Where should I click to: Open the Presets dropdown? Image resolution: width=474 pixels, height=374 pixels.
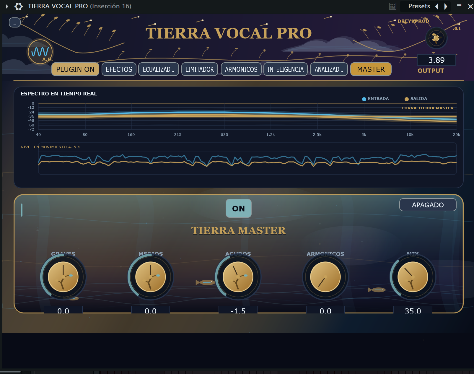click(419, 6)
